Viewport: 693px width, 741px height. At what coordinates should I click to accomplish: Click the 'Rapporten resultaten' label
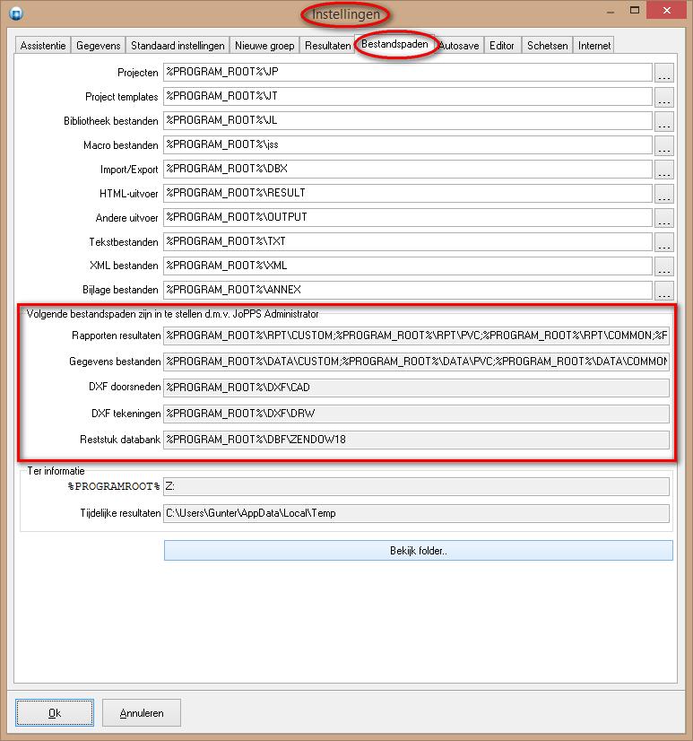(x=117, y=336)
